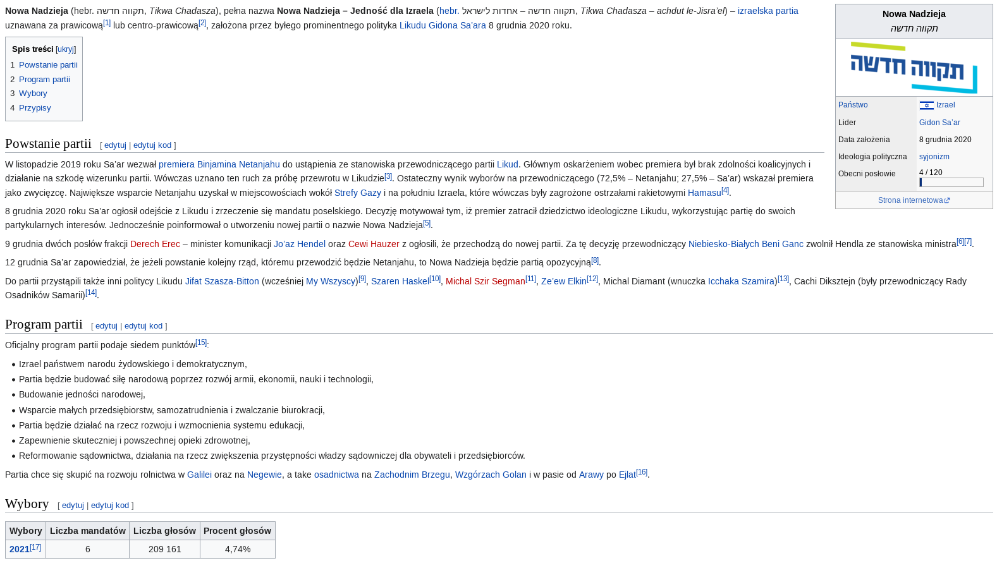Go to Wybory section from contents
The image size is (997, 563).
(33, 94)
